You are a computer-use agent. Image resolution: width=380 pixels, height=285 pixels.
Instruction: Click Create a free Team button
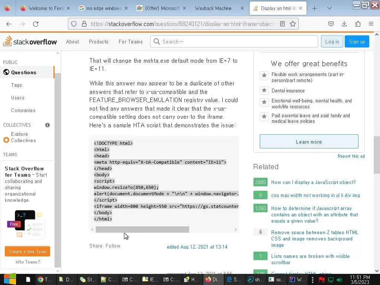(27, 251)
